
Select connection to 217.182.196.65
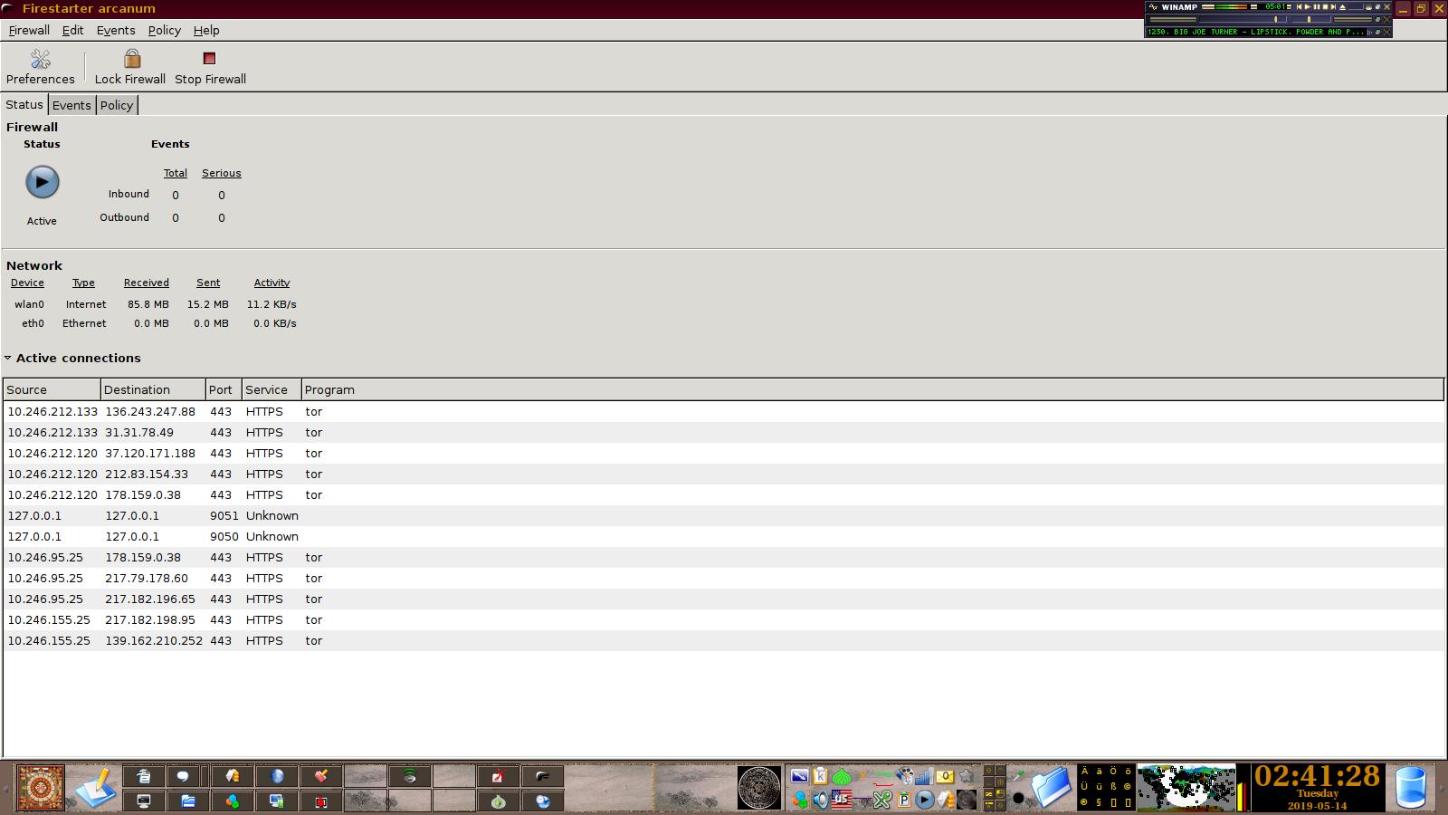pyautogui.click(x=723, y=599)
